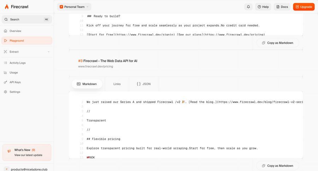Copy the upper result as Markdown
Screen dimensions: 318x171
pyautogui.click(x=278, y=43)
